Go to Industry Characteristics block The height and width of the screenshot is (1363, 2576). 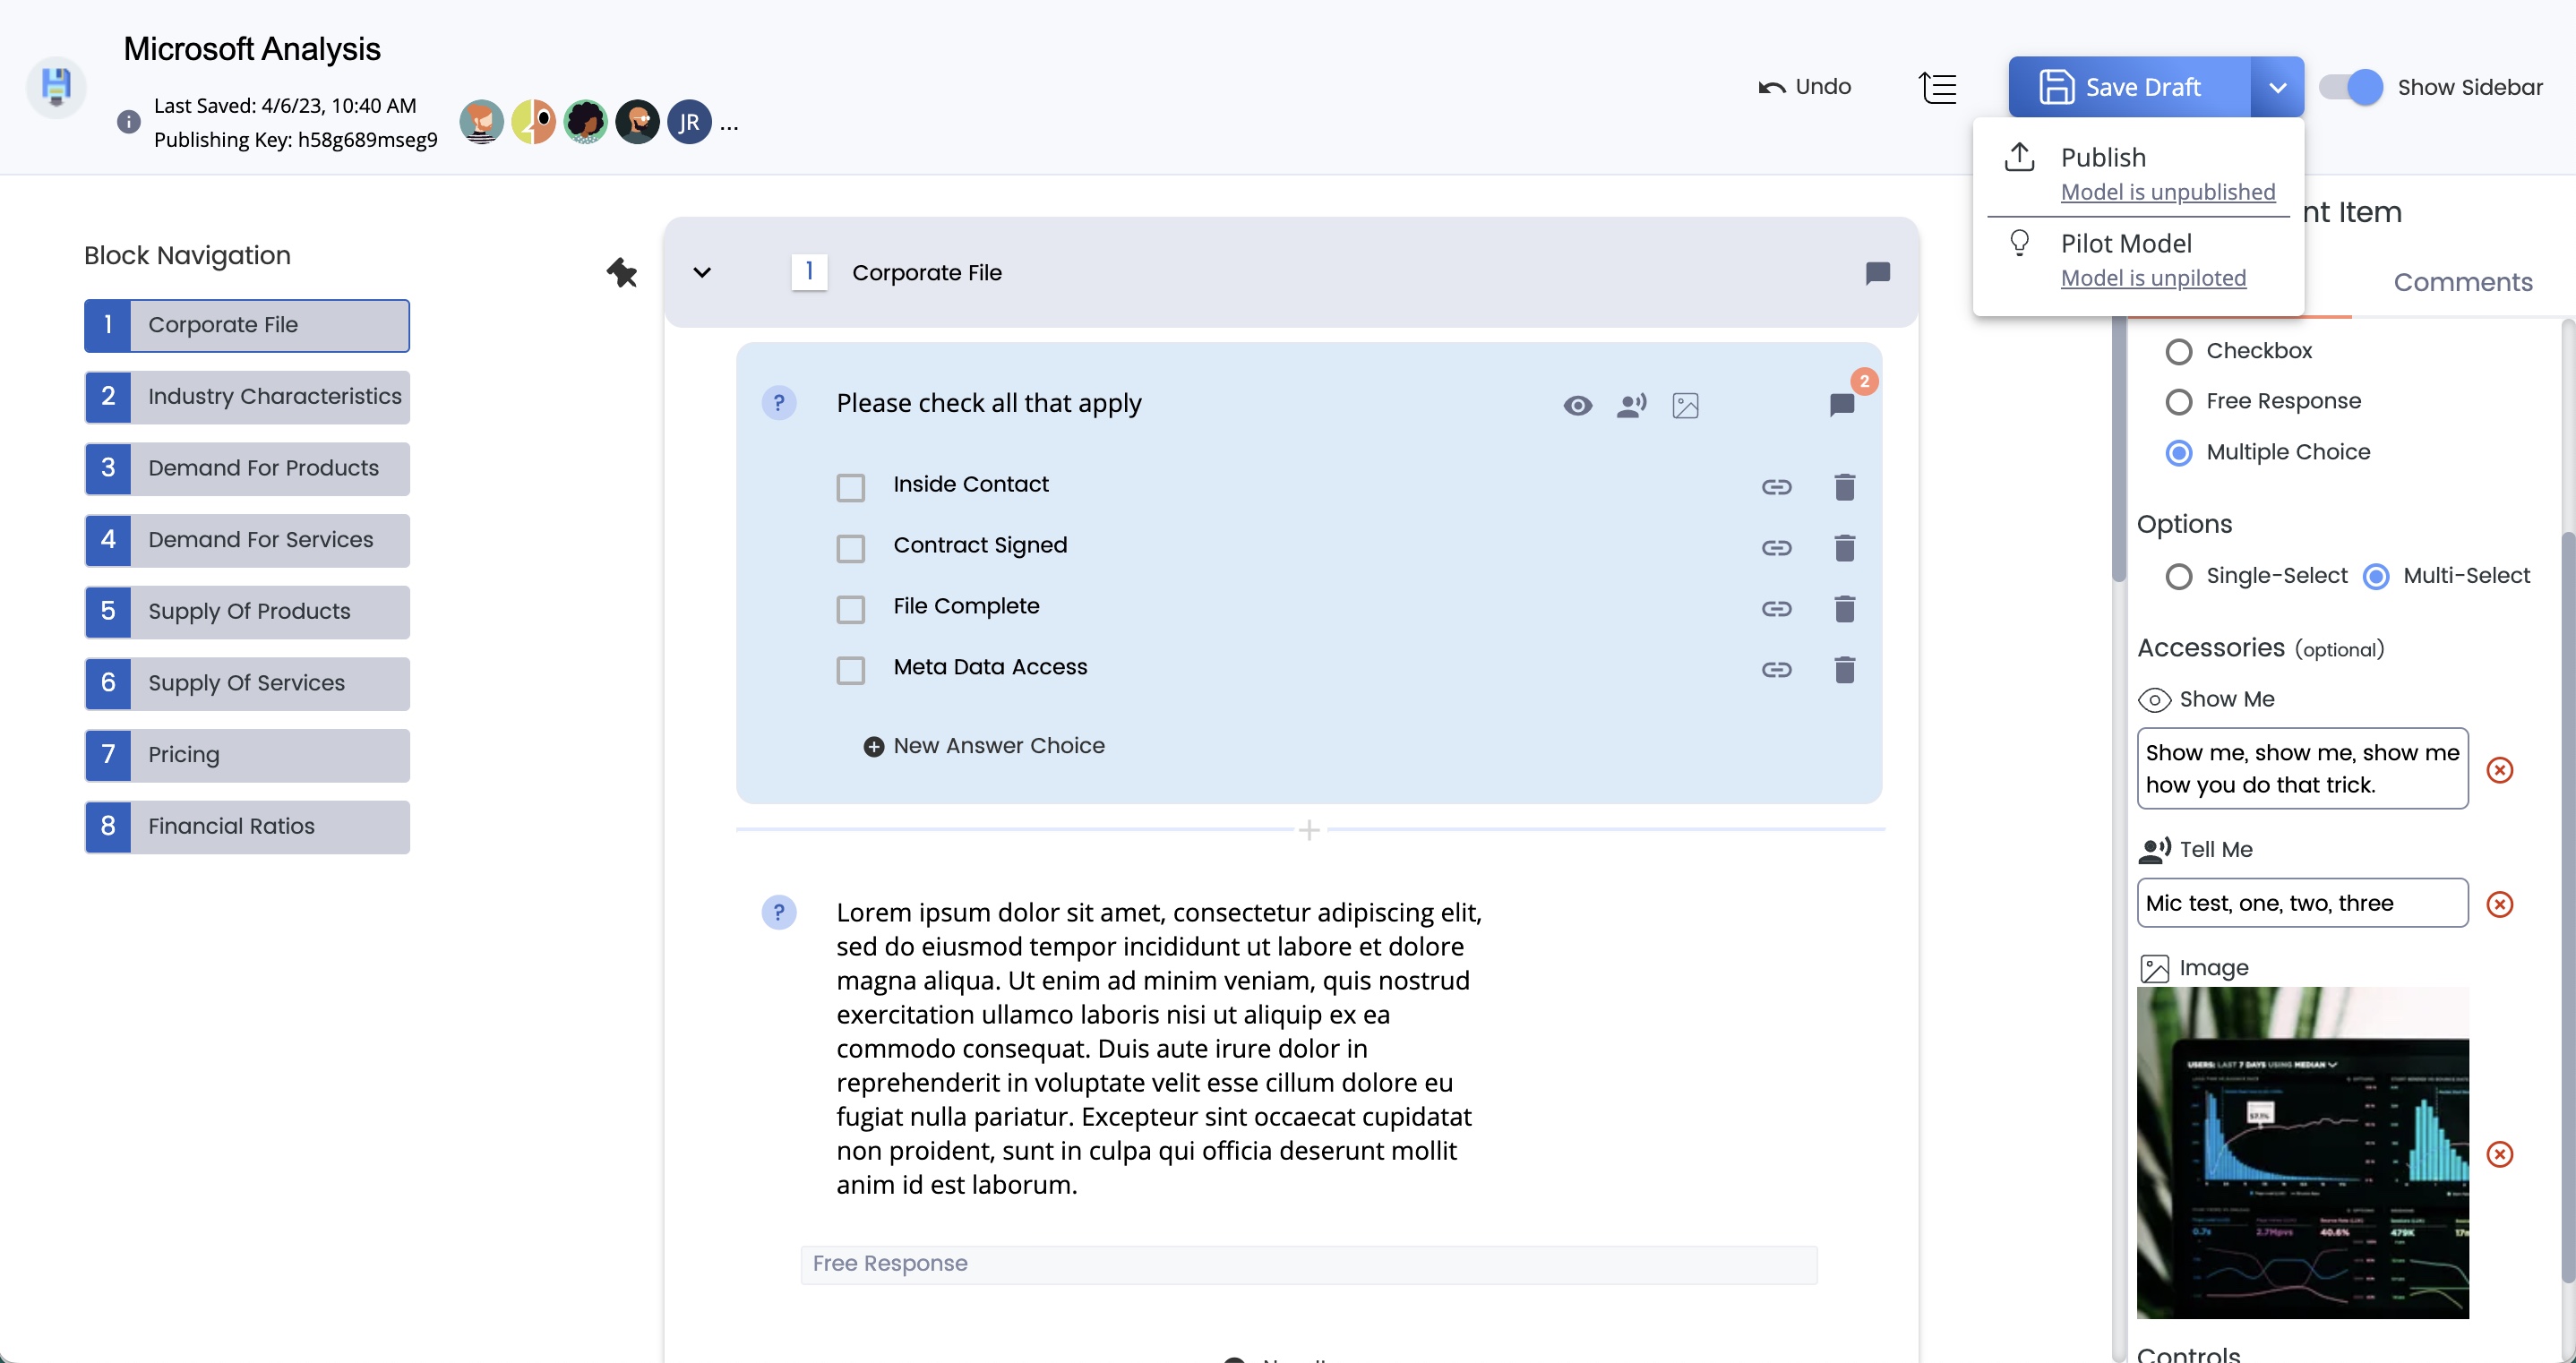247,397
